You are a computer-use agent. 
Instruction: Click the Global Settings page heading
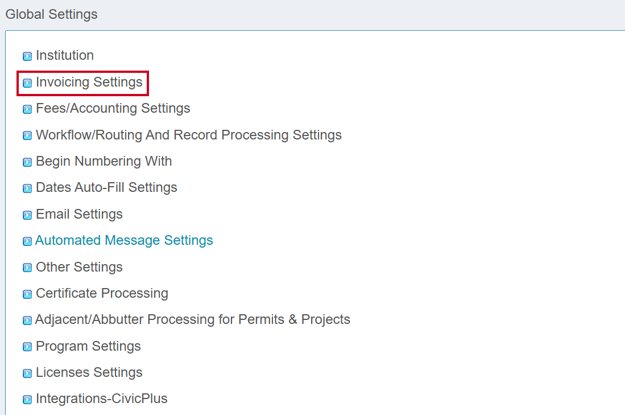51,14
